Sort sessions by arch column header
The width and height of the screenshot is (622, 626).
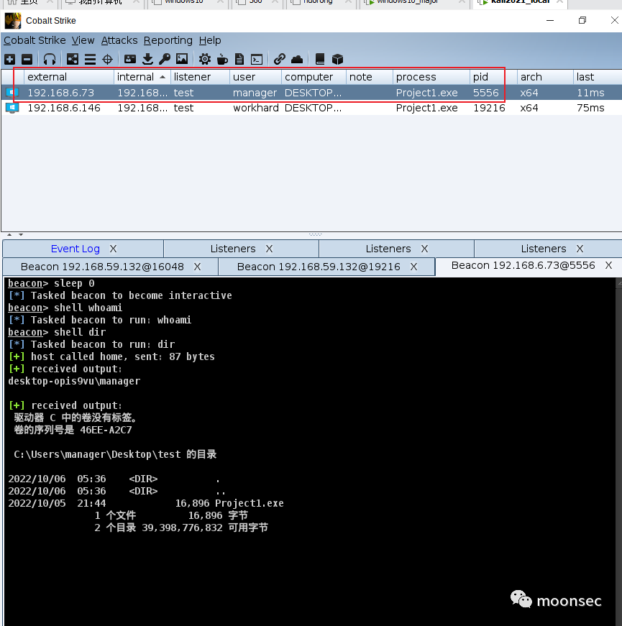545,77
